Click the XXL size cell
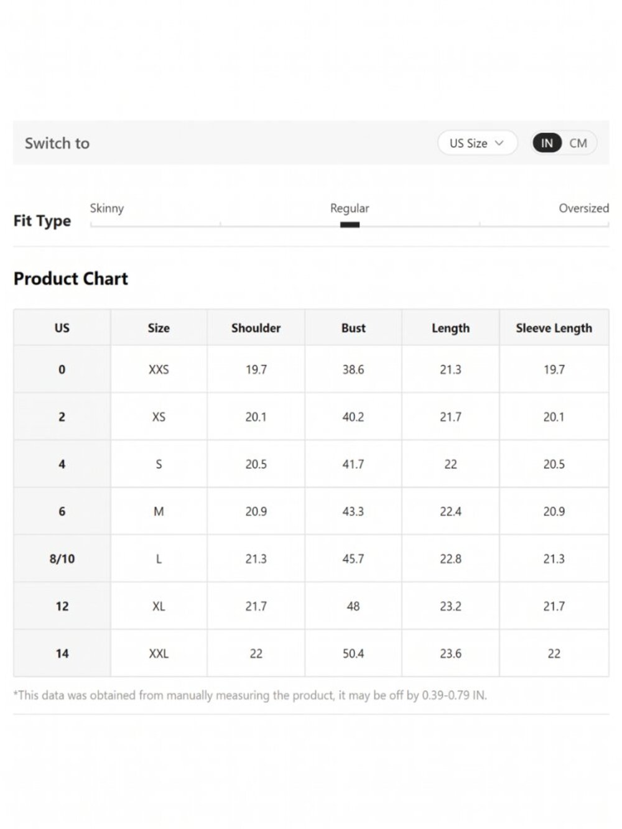Screen dimensions: 622x829 click(159, 654)
